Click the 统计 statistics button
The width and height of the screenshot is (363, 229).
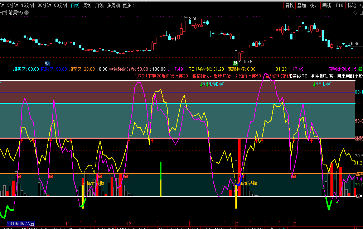[x=314, y=5]
